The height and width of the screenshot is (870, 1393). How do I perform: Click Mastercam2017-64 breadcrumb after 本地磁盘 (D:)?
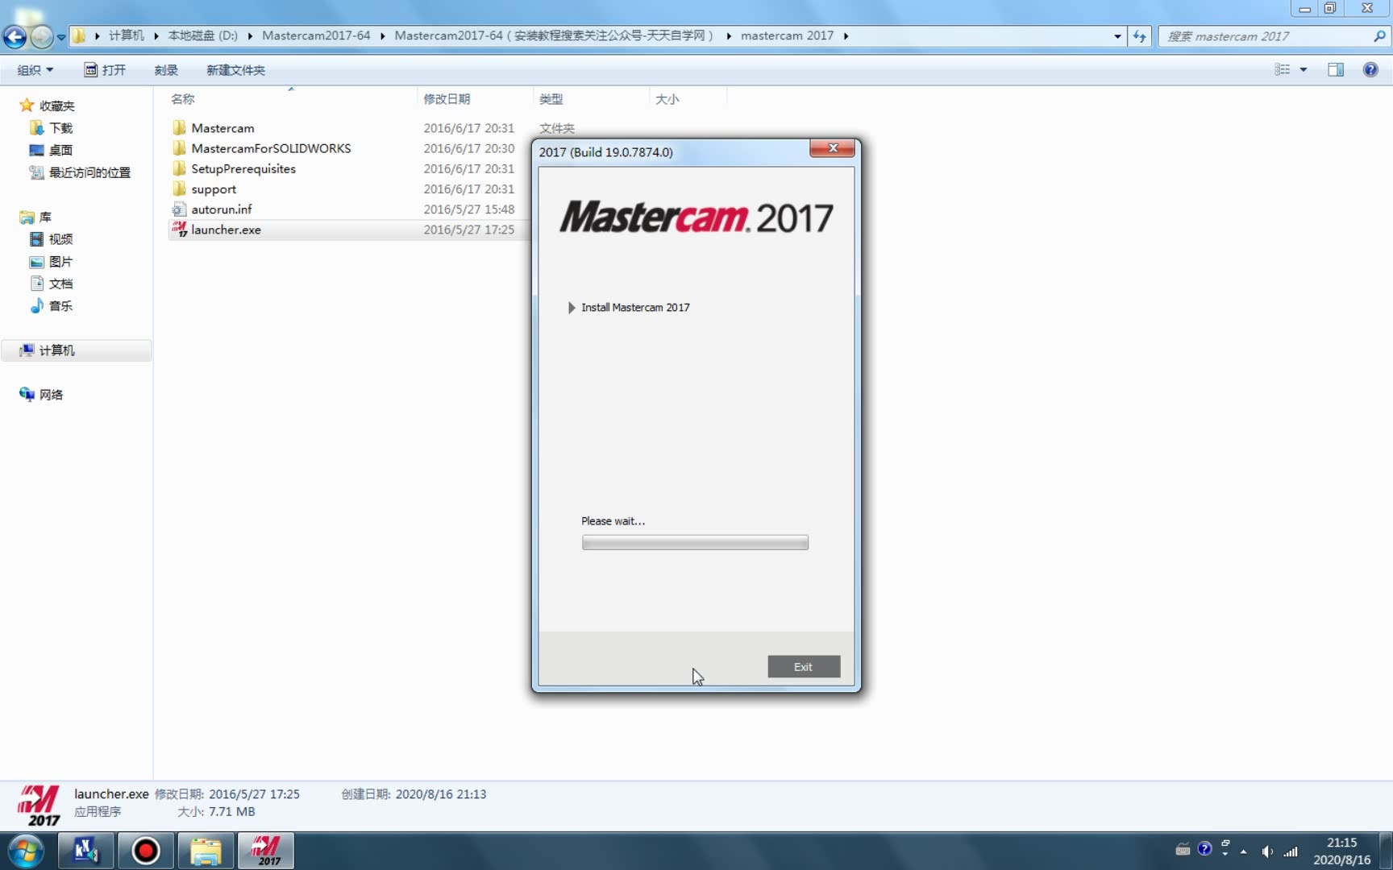(x=316, y=36)
